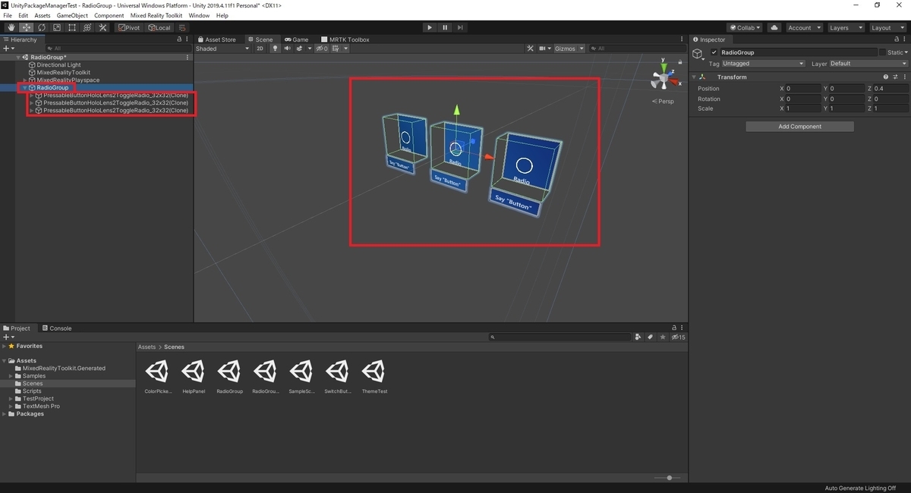Image resolution: width=911 pixels, height=493 pixels.
Task: Click the Position Z field
Action: pos(890,89)
